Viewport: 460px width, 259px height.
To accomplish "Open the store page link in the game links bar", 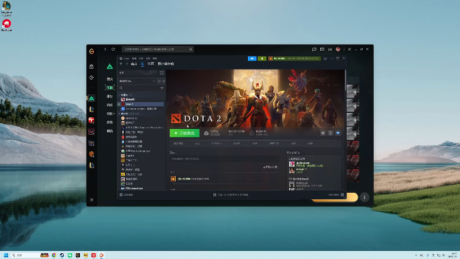I will pos(178,143).
